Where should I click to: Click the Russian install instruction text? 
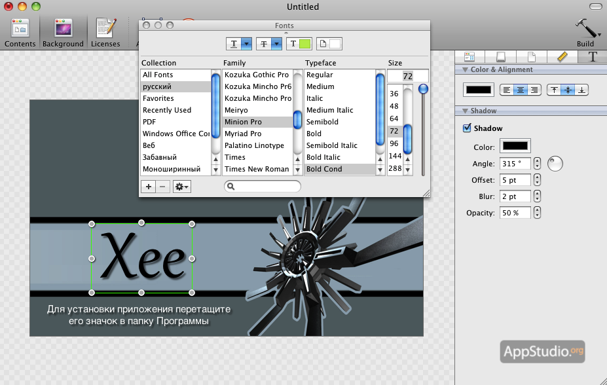(139, 315)
